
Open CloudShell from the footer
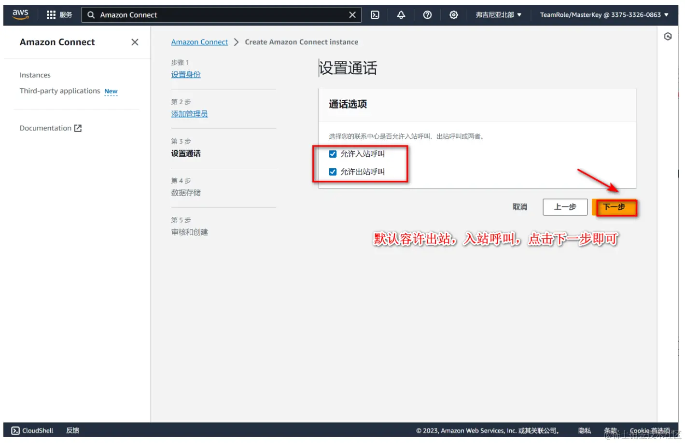tap(32, 430)
